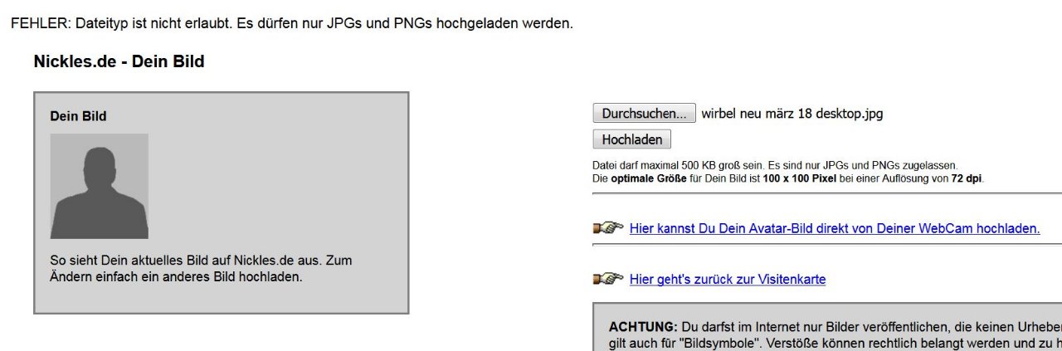1062x351 pixels.
Task: Follow the link back to Visitenkarte
Action: tap(727, 280)
